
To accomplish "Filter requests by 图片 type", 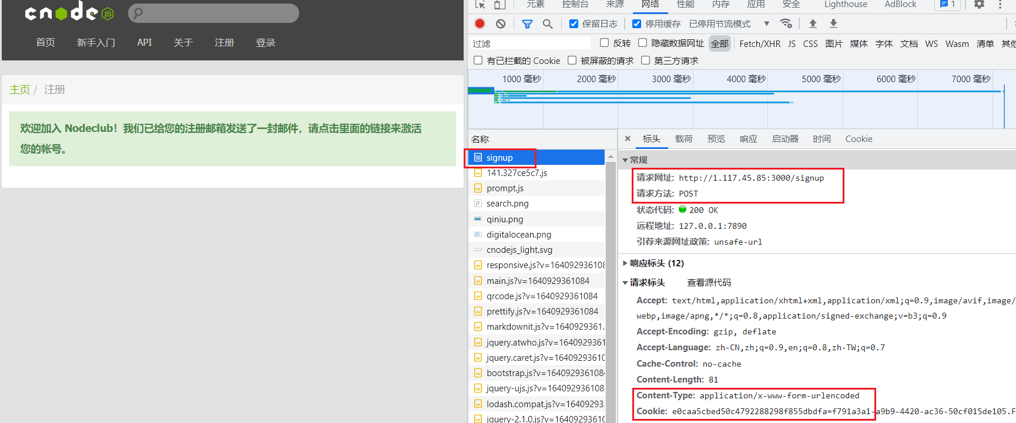I will pos(834,44).
